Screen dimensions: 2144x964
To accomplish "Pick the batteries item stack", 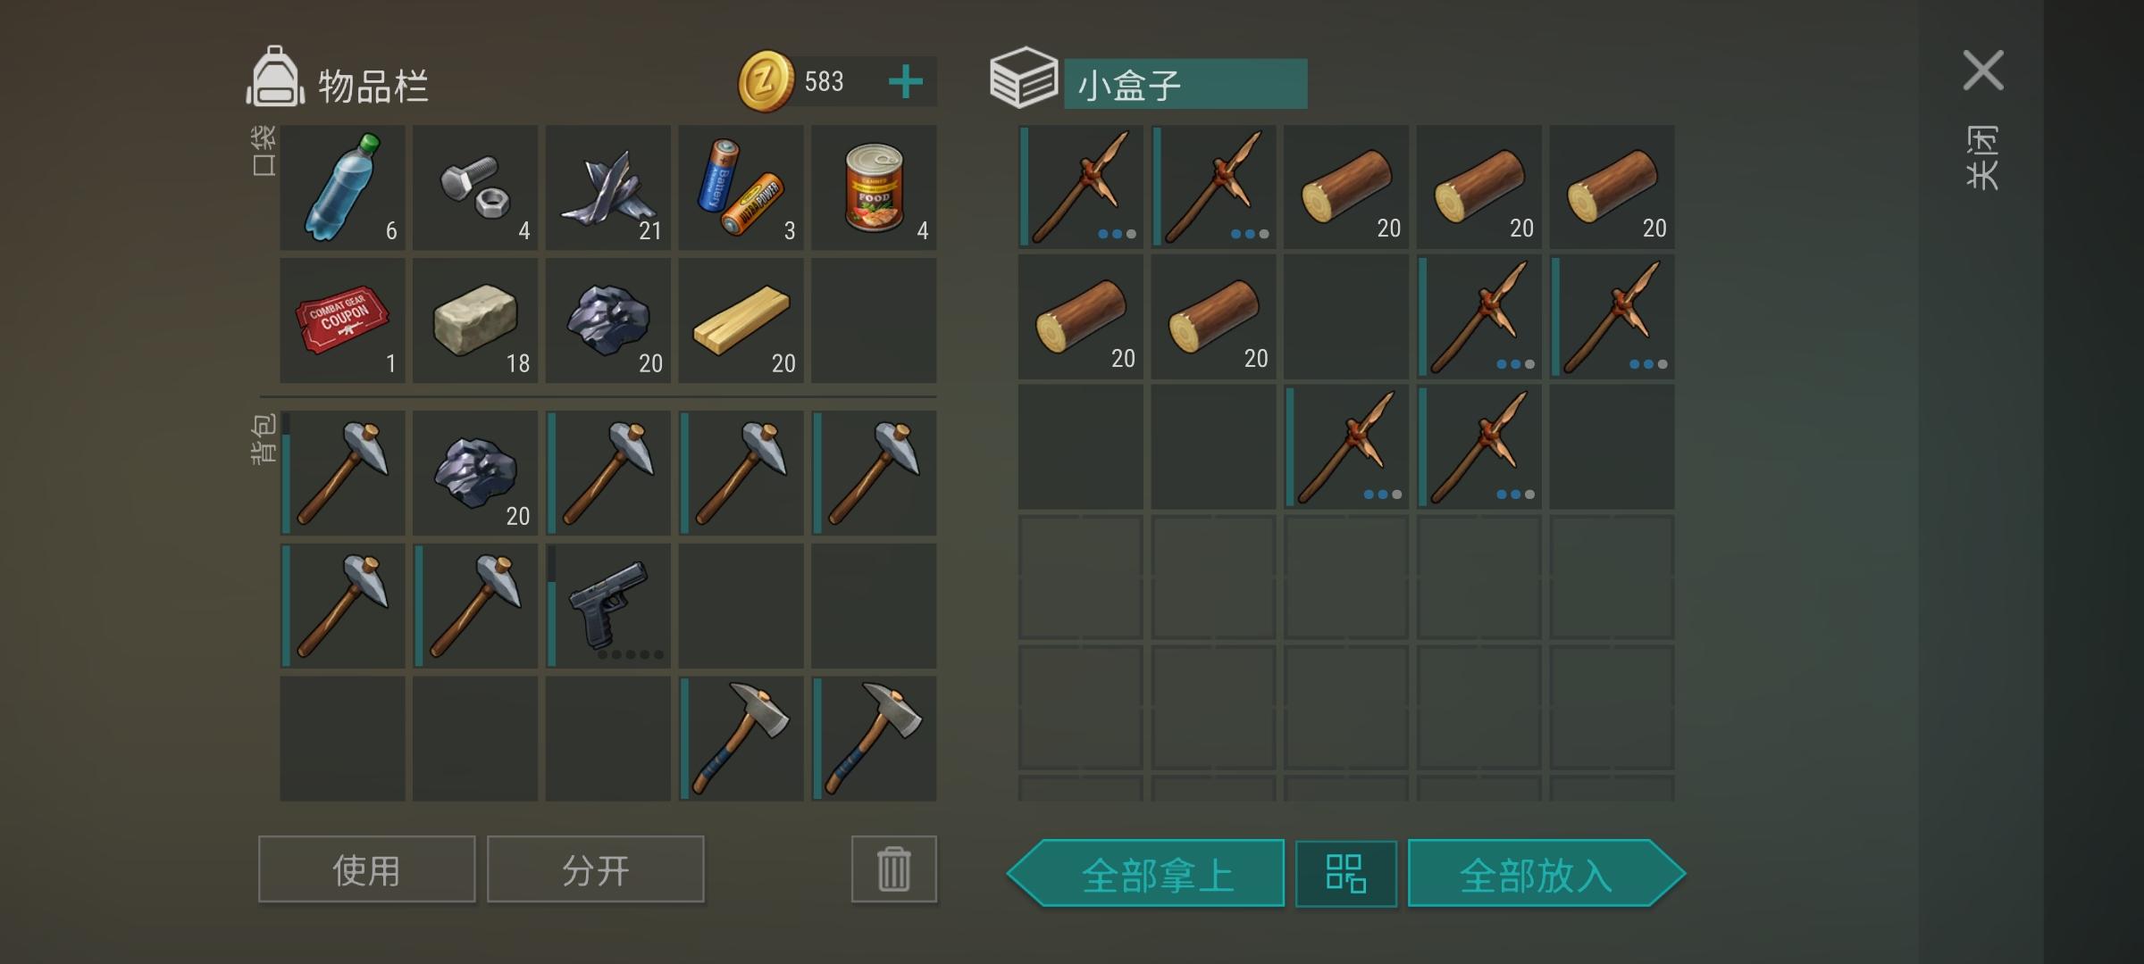I will pos(741,187).
